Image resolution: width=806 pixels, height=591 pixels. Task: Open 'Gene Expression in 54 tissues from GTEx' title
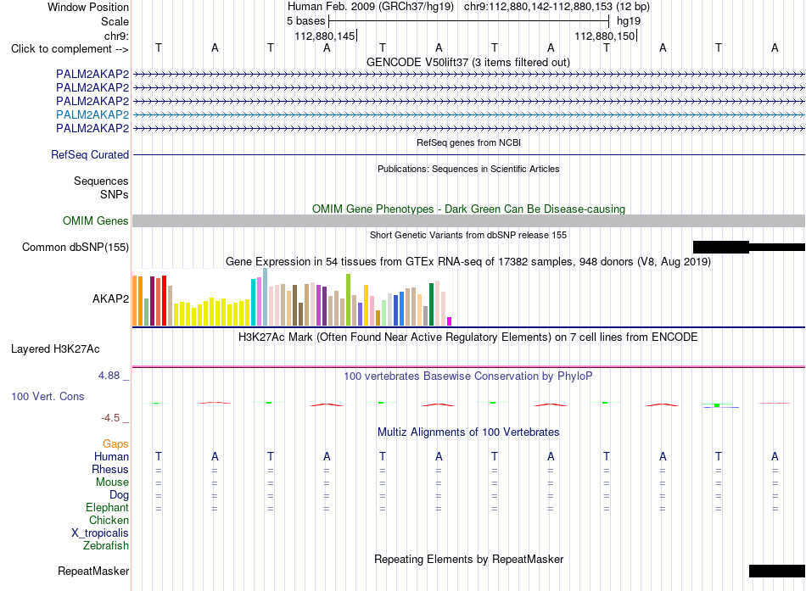[468, 261]
